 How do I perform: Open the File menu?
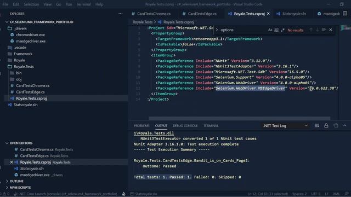tap(5, 4)
